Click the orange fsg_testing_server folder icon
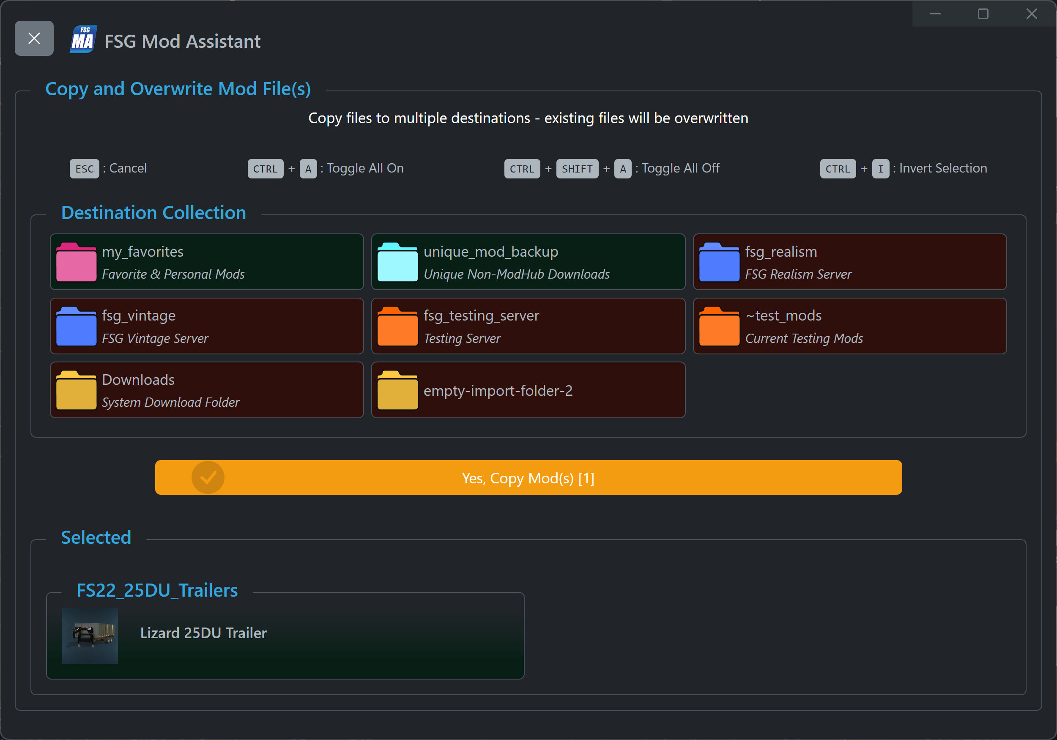 [x=397, y=326]
